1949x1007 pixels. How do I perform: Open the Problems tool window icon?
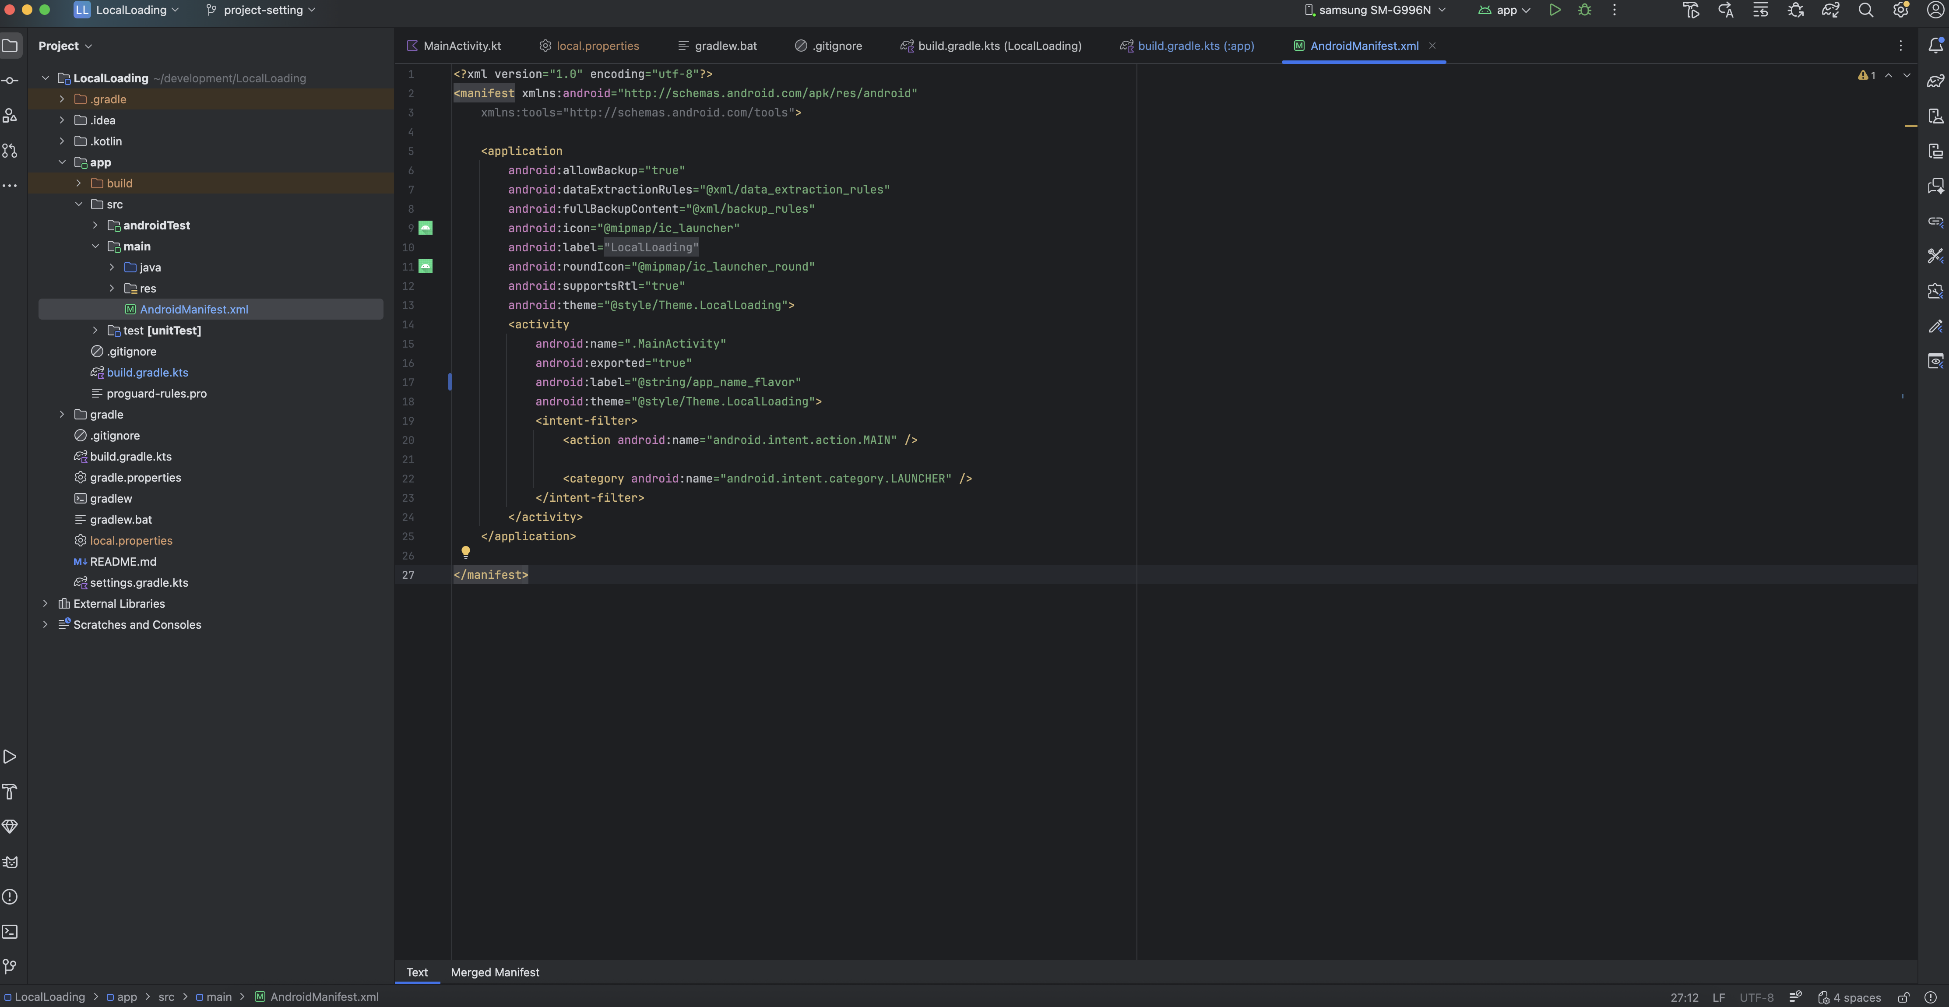pyautogui.click(x=10, y=897)
